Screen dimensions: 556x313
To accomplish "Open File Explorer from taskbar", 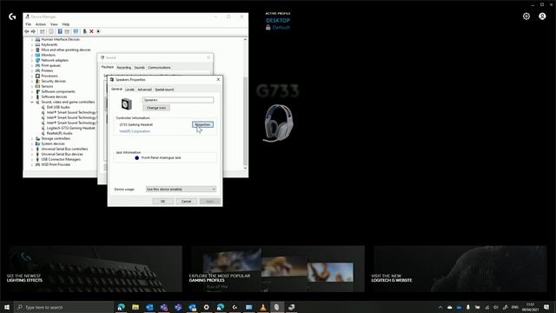I will (x=136, y=307).
